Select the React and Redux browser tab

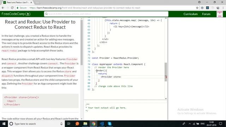coord(18,2)
